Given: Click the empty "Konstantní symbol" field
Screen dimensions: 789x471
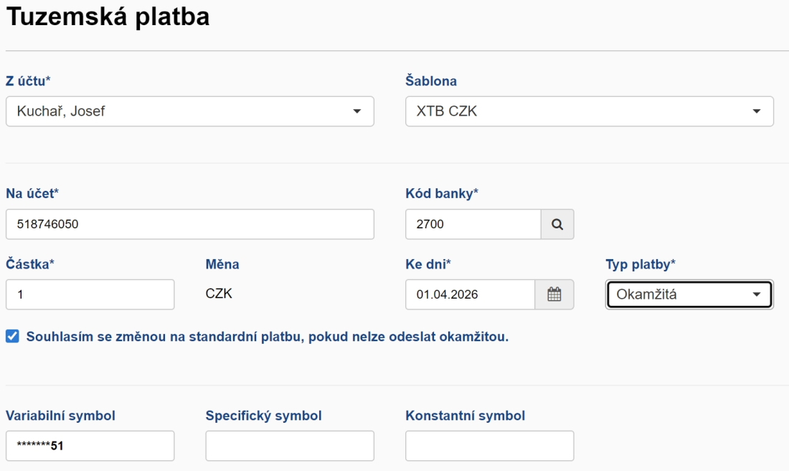Looking at the screenshot, I should coord(489,445).
